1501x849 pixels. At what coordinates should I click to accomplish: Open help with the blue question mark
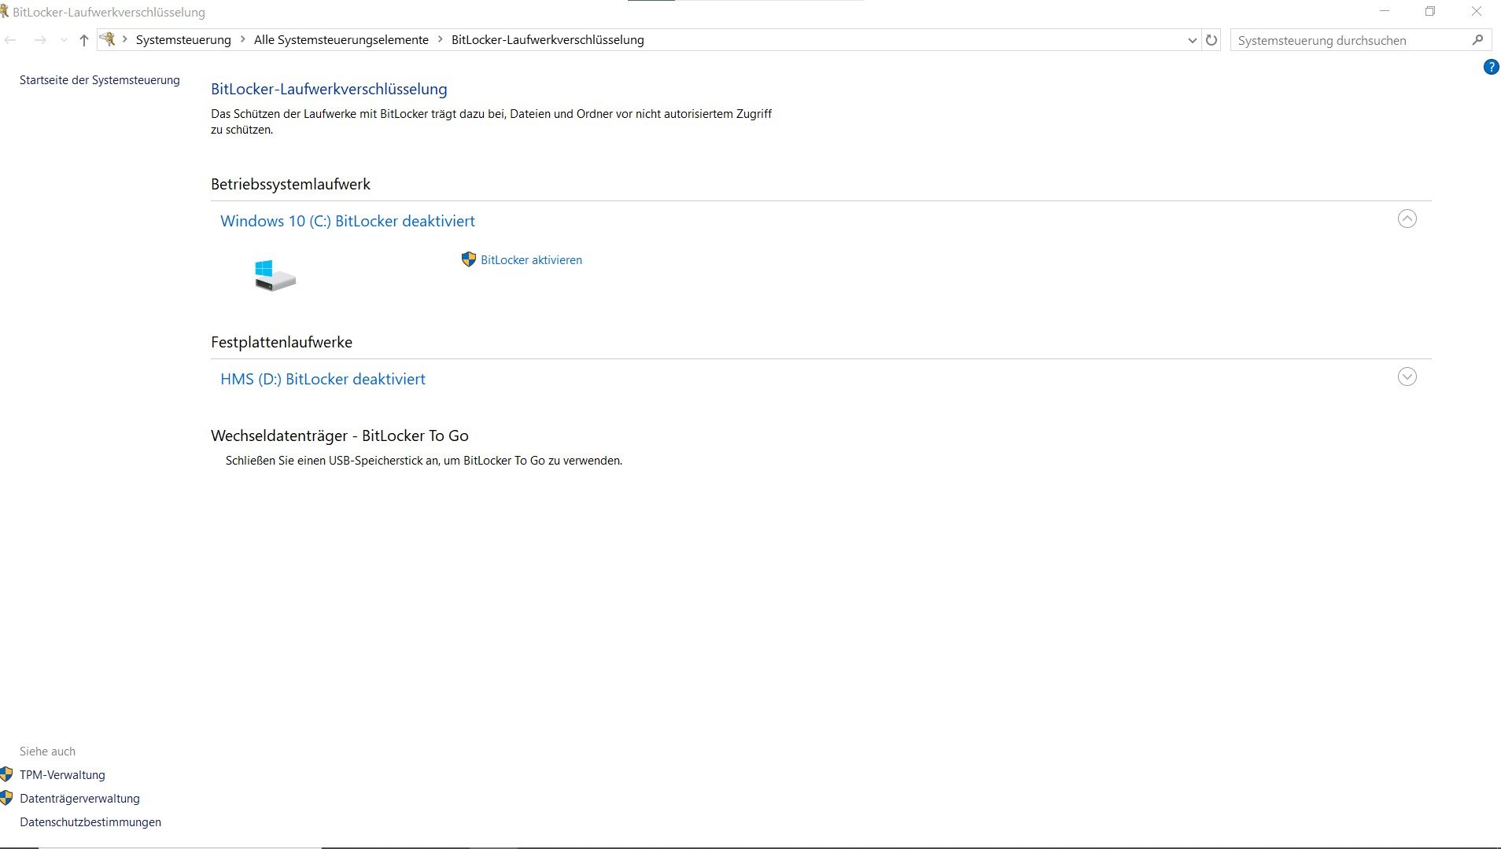click(1491, 67)
